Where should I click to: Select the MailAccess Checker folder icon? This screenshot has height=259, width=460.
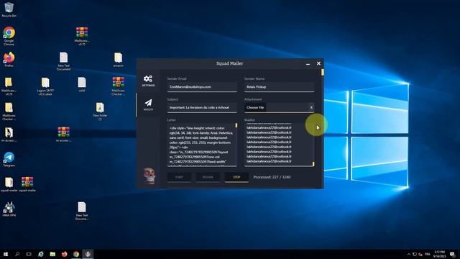click(9, 112)
